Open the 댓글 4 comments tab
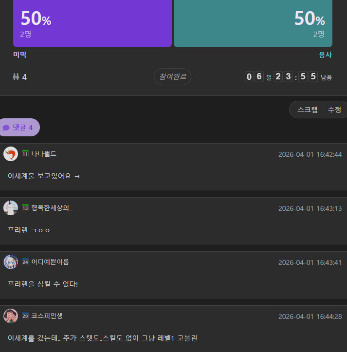The width and height of the screenshot is (347, 352). point(18,128)
